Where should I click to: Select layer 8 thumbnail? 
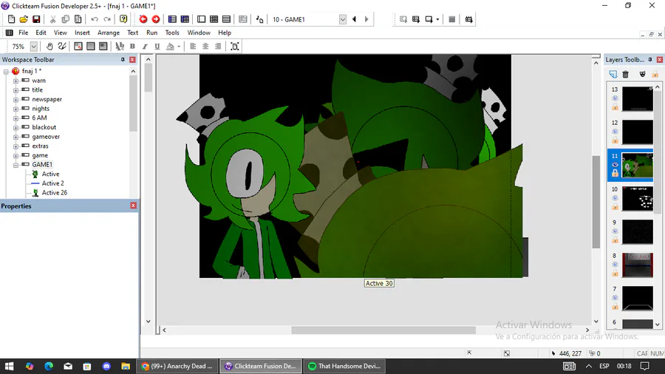637,265
